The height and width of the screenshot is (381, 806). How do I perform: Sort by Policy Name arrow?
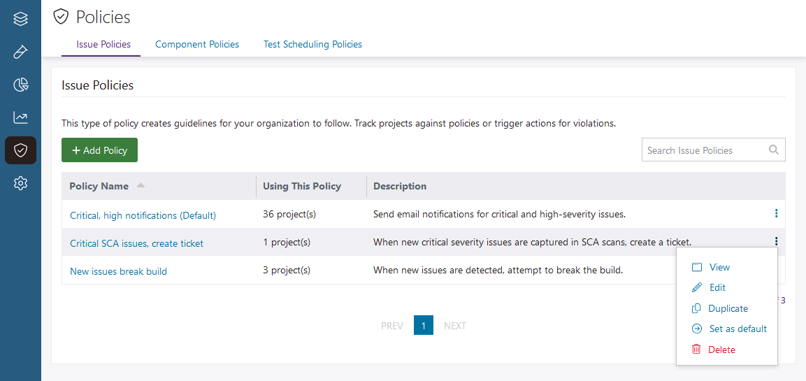[x=141, y=186]
